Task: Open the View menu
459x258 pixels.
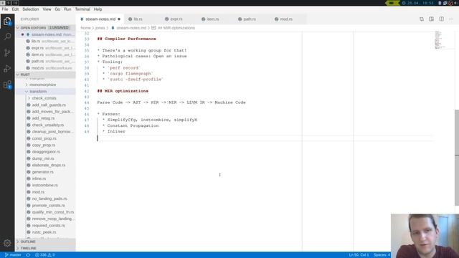Action: coord(47,9)
